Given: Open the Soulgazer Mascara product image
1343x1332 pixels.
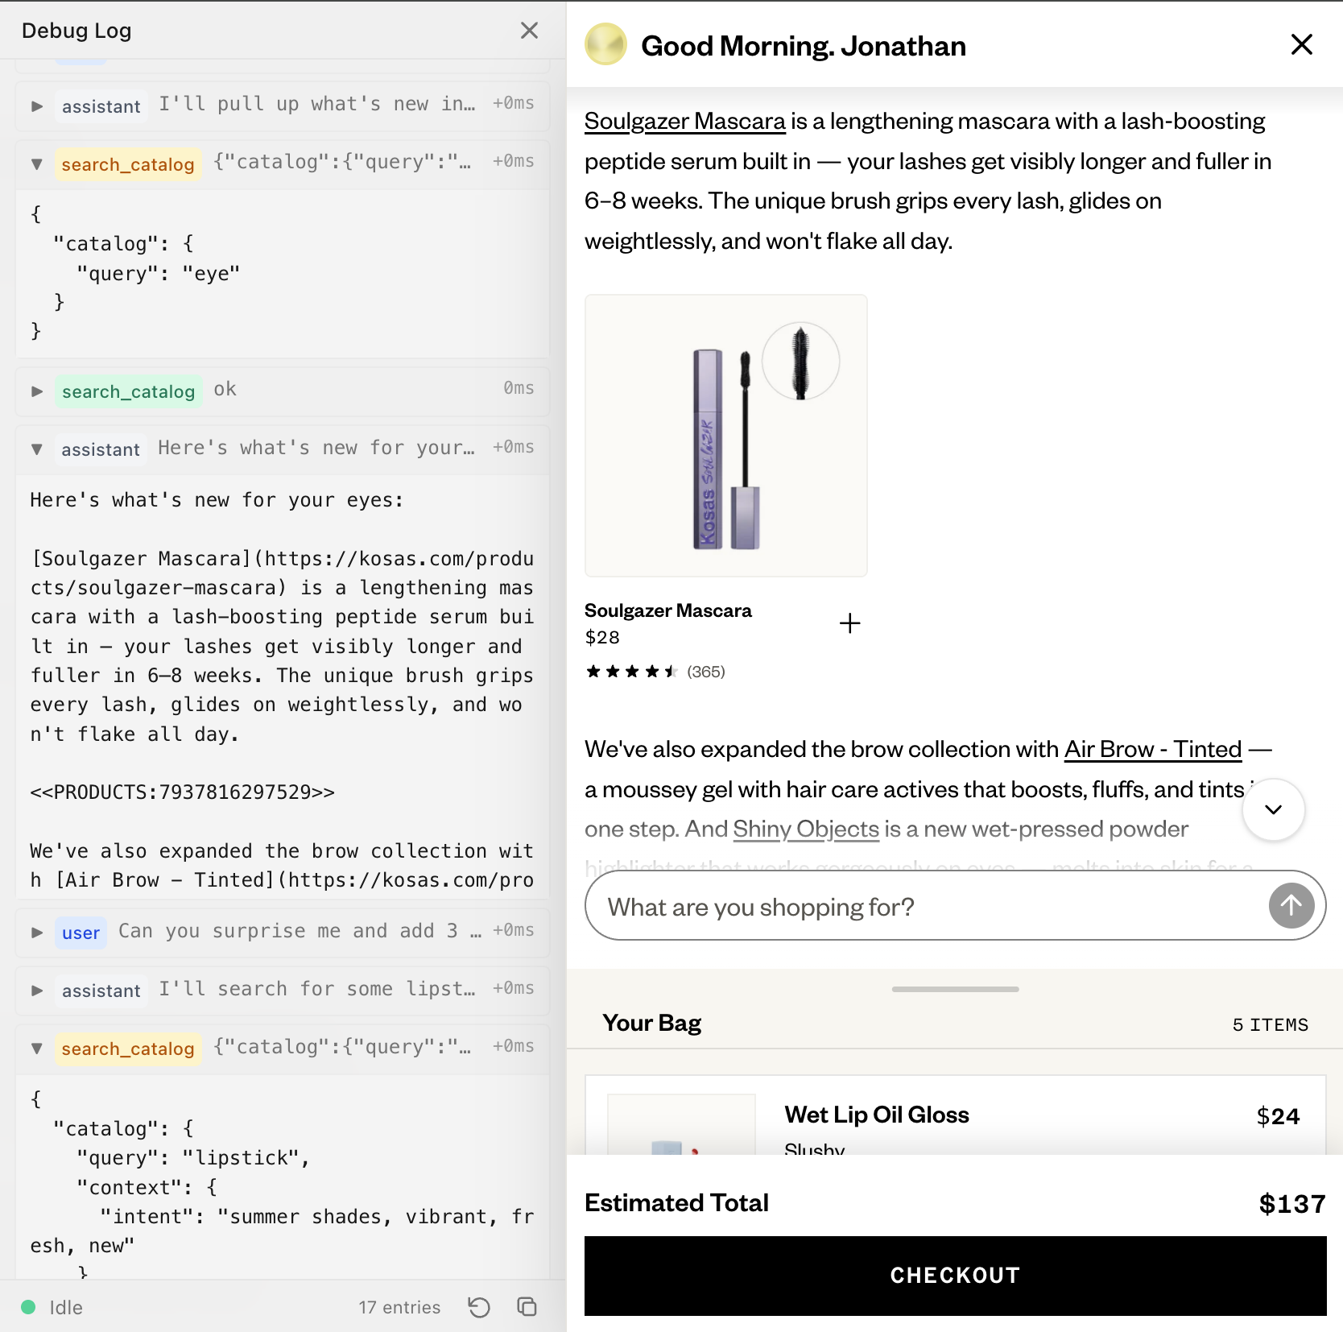Looking at the screenshot, I should click(x=726, y=436).
